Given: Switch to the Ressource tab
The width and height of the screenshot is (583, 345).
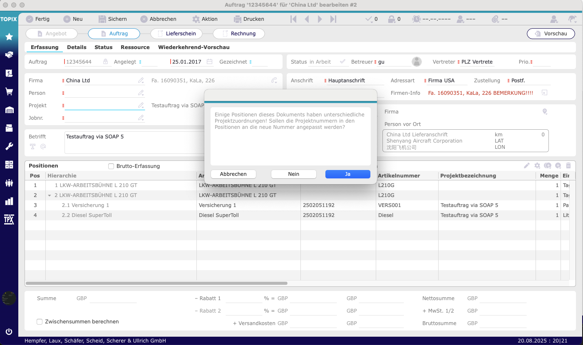Looking at the screenshot, I should (x=135, y=47).
